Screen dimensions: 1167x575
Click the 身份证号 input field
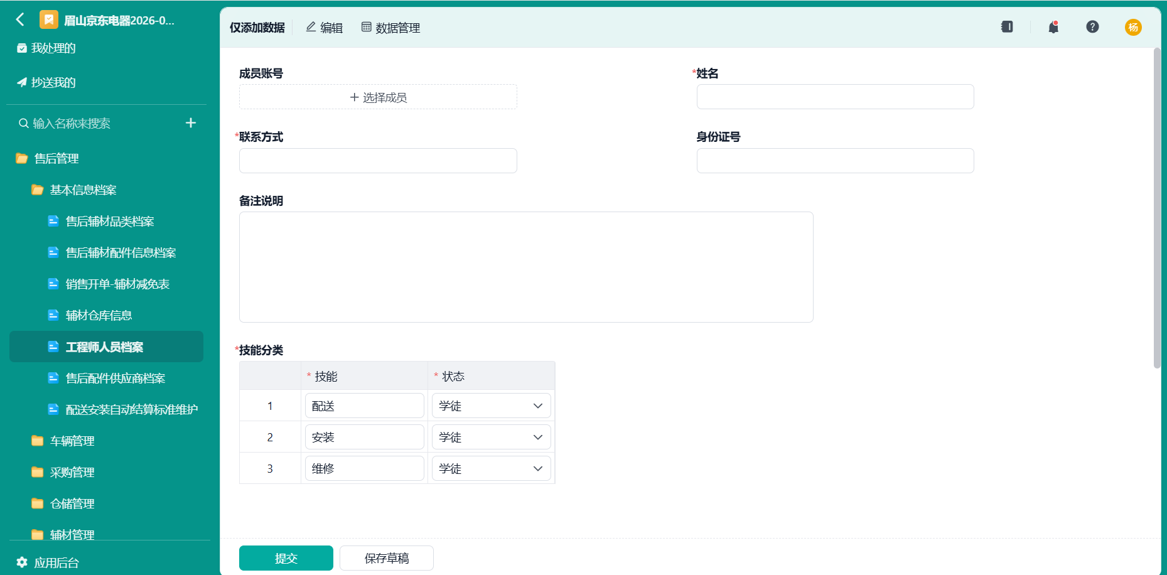tap(835, 161)
